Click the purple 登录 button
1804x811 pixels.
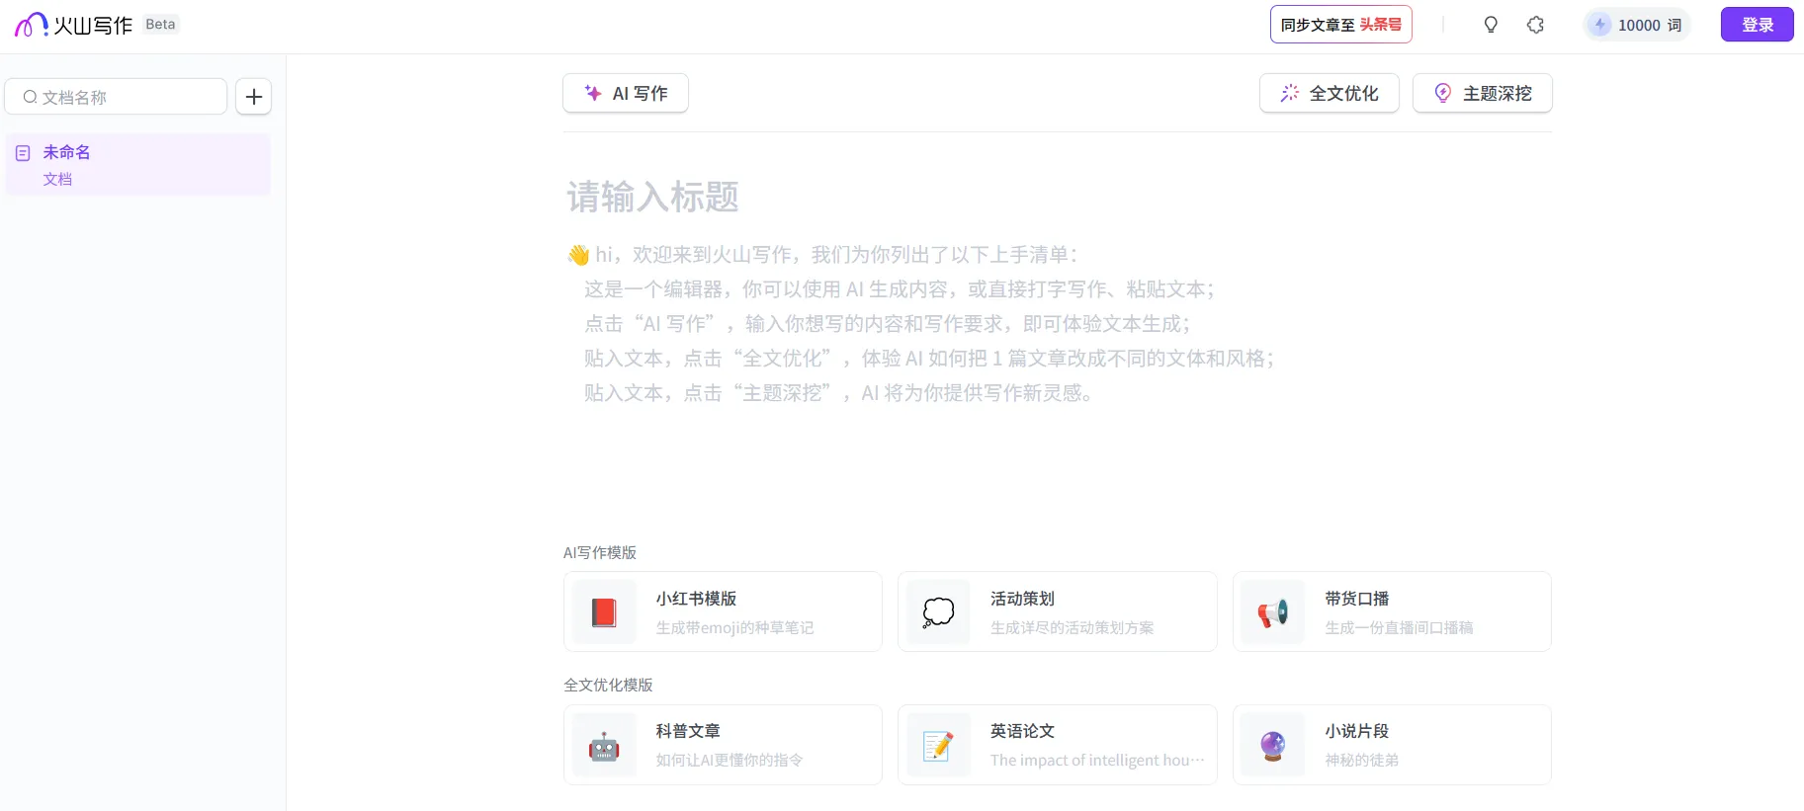(1758, 25)
